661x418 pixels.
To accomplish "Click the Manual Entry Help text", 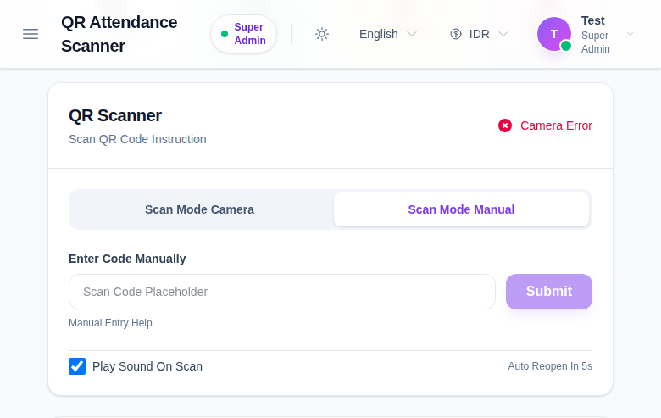I will pyautogui.click(x=110, y=323).
